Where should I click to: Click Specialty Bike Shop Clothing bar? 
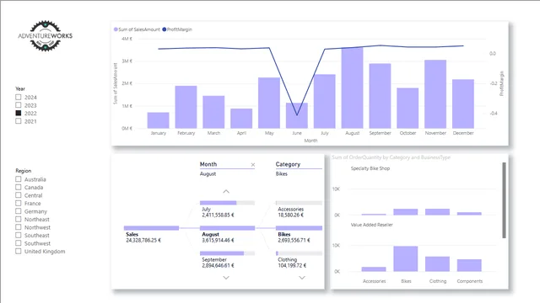437,212
